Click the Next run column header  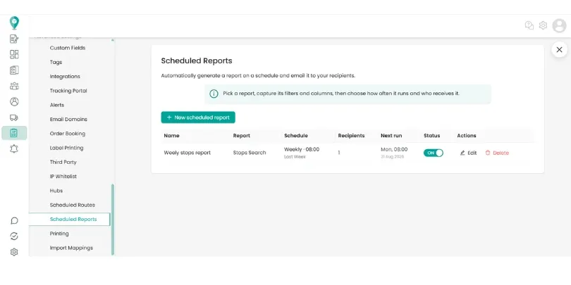(x=391, y=136)
